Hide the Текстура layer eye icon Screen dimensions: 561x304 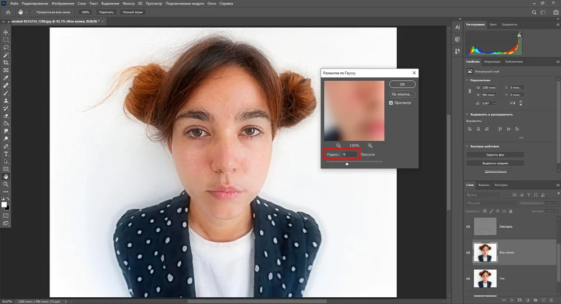click(468, 227)
